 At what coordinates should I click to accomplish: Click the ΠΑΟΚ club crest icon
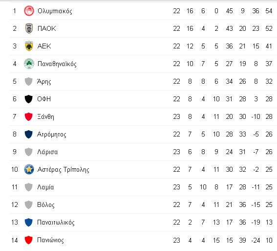pyautogui.click(x=29, y=28)
